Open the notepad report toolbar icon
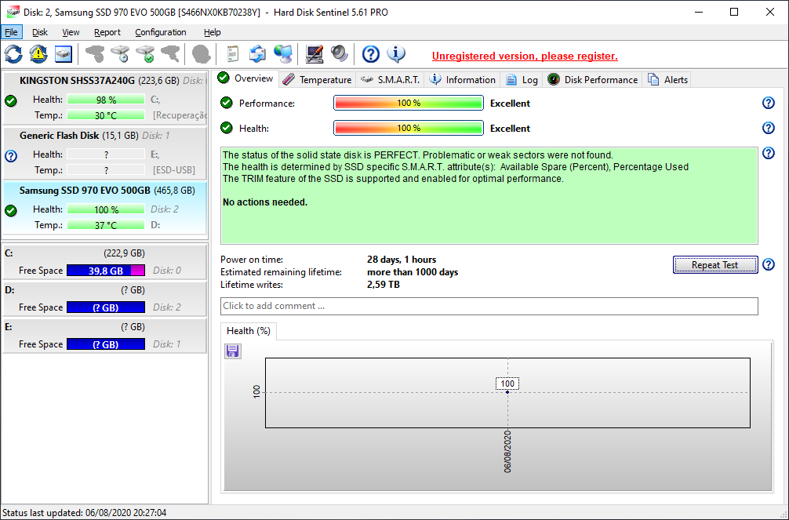The image size is (789, 520). pos(232,54)
